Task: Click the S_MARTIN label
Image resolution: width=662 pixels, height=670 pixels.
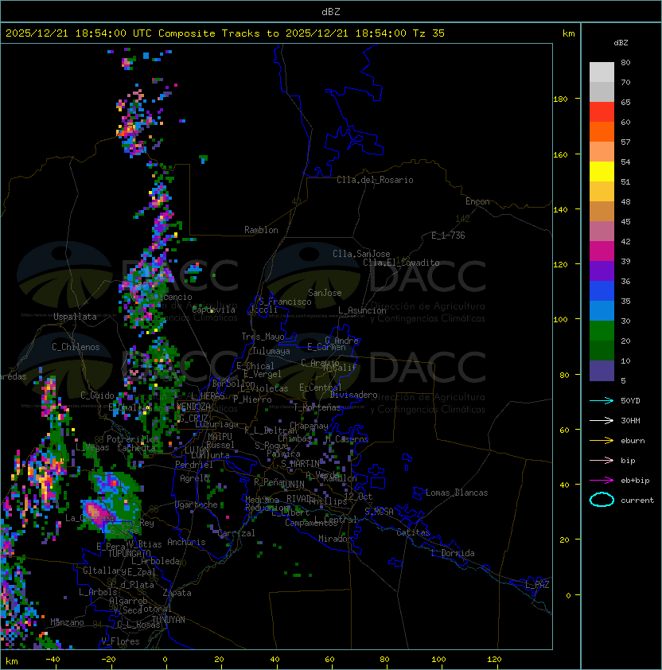Action: tap(300, 464)
